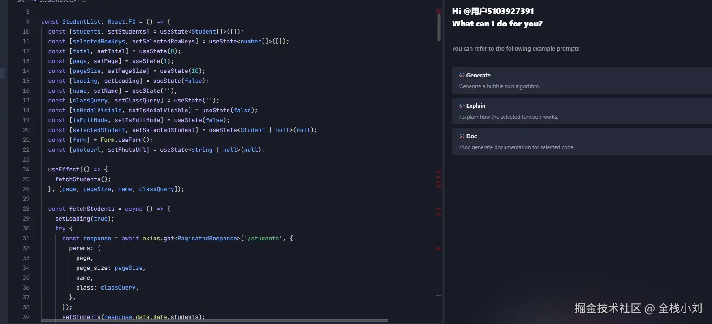Image resolution: width=712 pixels, height=324 pixels.
Task: Click the editor vertical scrollbar thumb
Action: 439,28
